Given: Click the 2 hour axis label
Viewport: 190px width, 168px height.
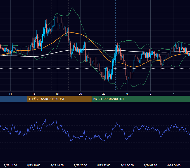Looking at the screenshot, I should (151, 94).
